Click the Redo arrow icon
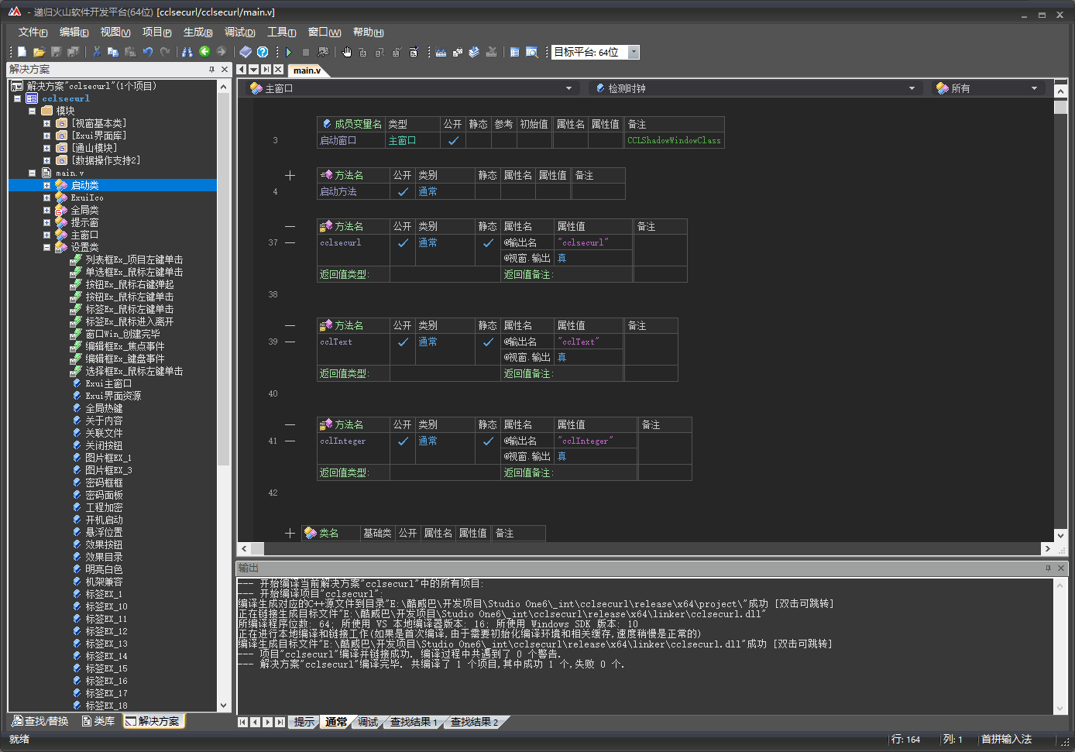Screen dimensions: 1075x752 pos(164,52)
